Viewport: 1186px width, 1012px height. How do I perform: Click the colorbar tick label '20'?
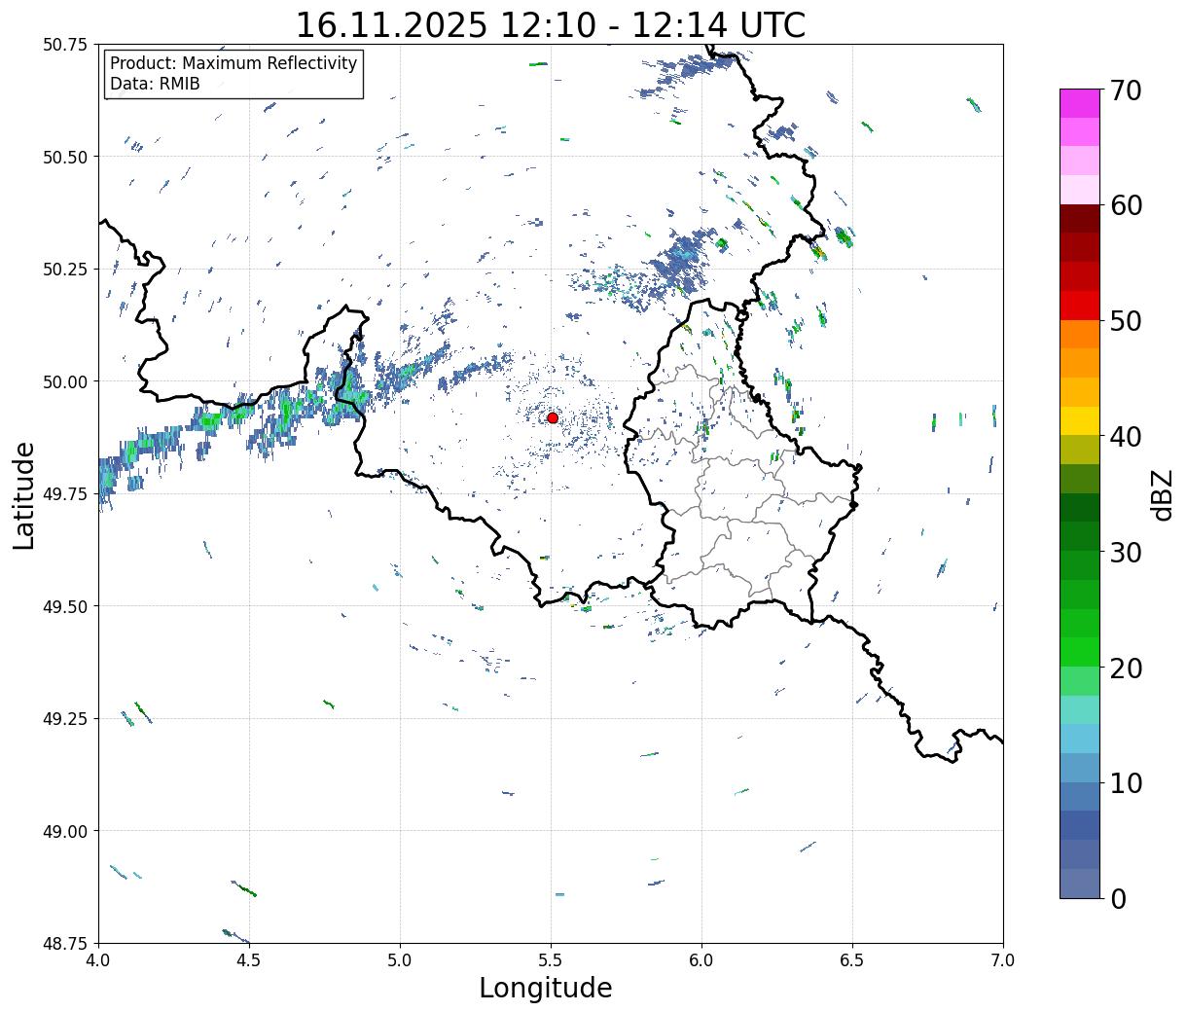coord(1127,669)
